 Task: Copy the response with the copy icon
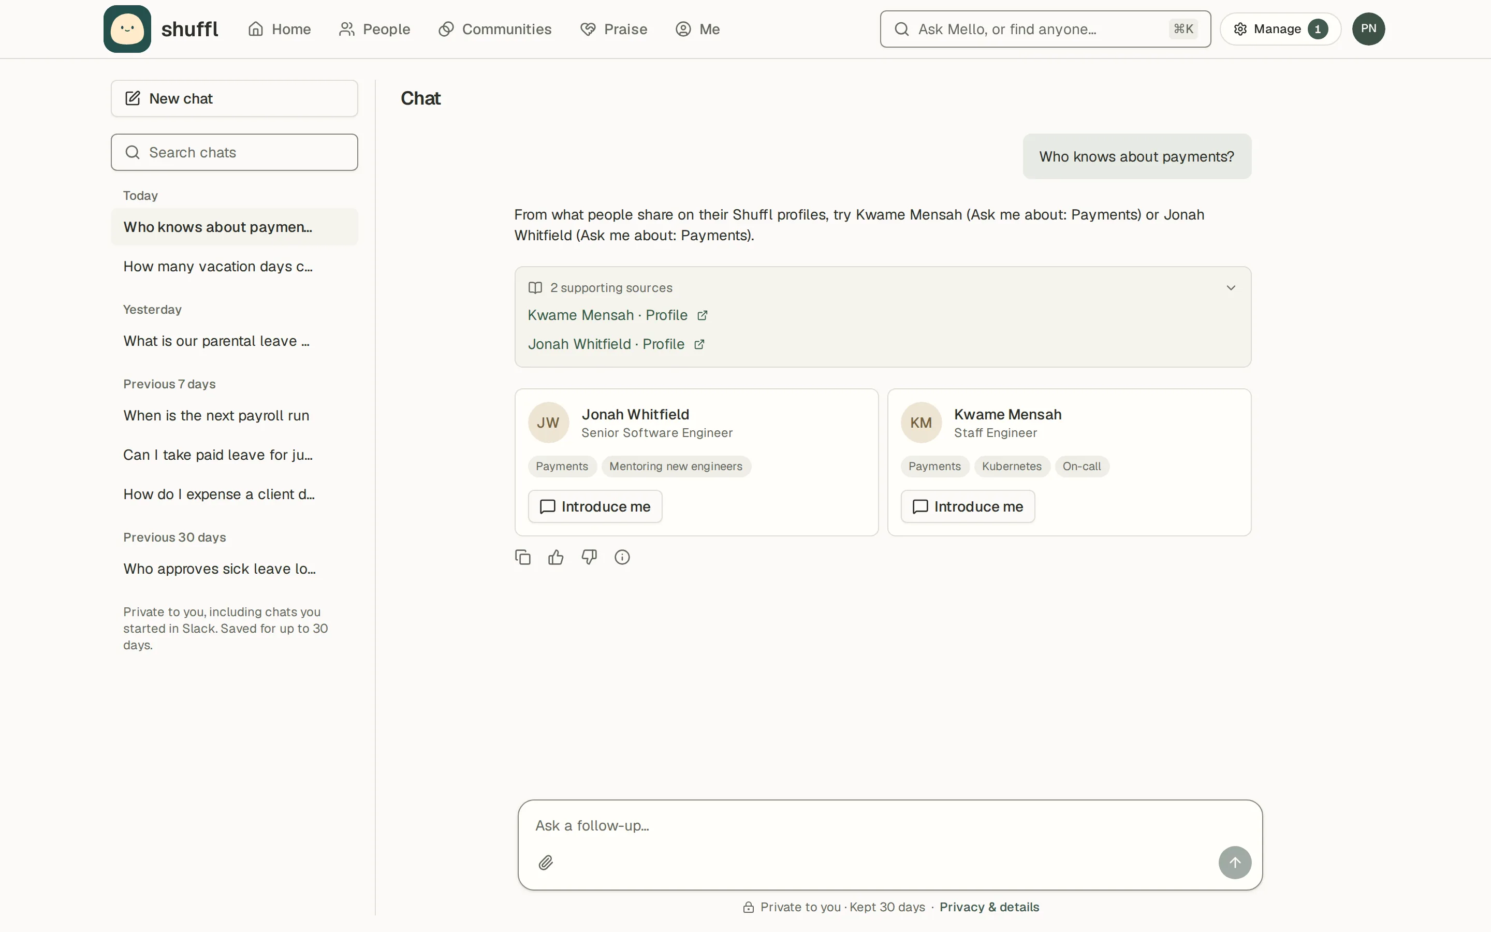(x=522, y=557)
